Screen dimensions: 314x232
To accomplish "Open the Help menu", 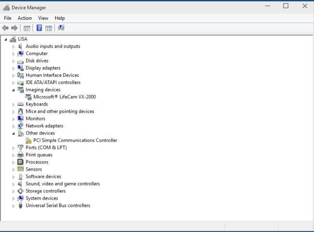I will click(x=60, y=18).
